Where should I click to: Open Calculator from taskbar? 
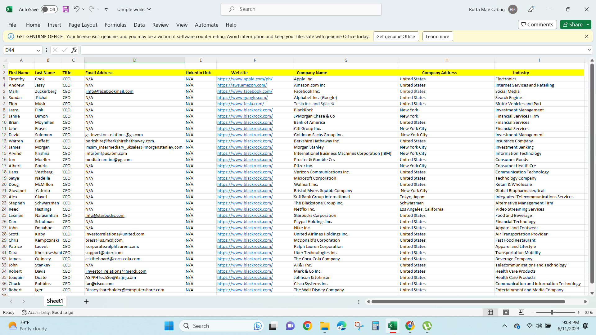click(376, 326)
